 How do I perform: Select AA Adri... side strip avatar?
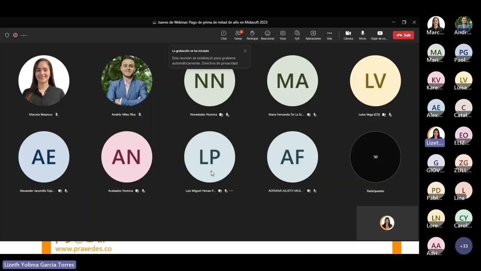pos(436,247)
